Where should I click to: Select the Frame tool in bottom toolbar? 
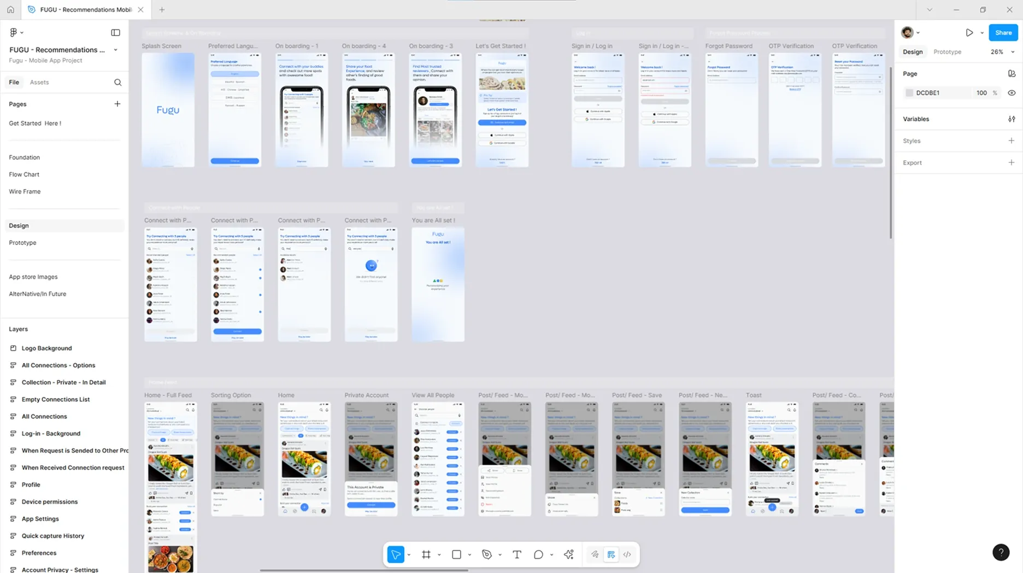click(x=426, y=554)
